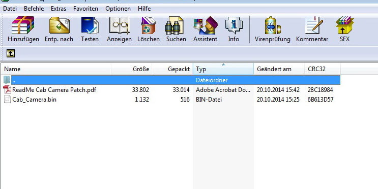Screen dimensions: 378x189
Task: Sort by Geändert am column
Action: pyautogui.click(x=279, y=69)
